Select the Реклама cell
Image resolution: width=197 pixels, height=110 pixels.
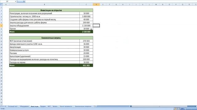(x=44, y=53)
